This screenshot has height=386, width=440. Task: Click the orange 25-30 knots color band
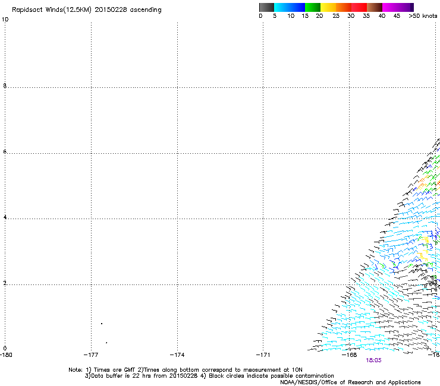coord(344,7)
